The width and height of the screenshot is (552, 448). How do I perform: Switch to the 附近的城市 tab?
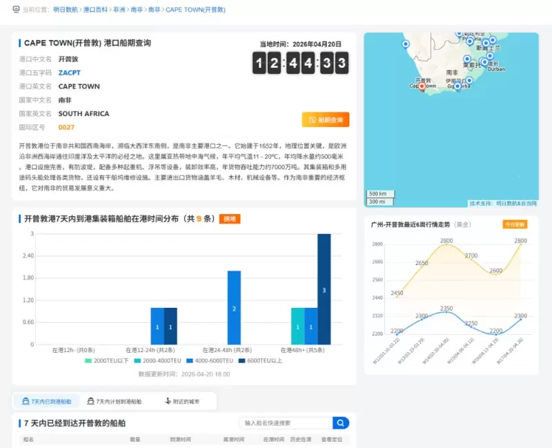tap(186, 400)
